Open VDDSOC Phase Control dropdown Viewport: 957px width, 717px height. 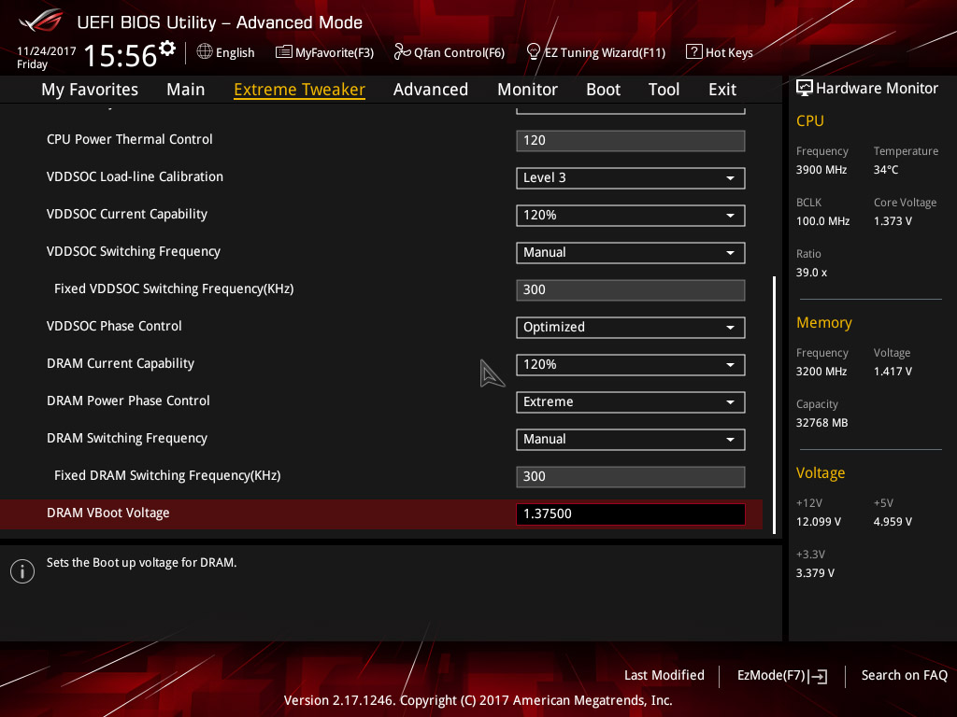pos(631,328)
